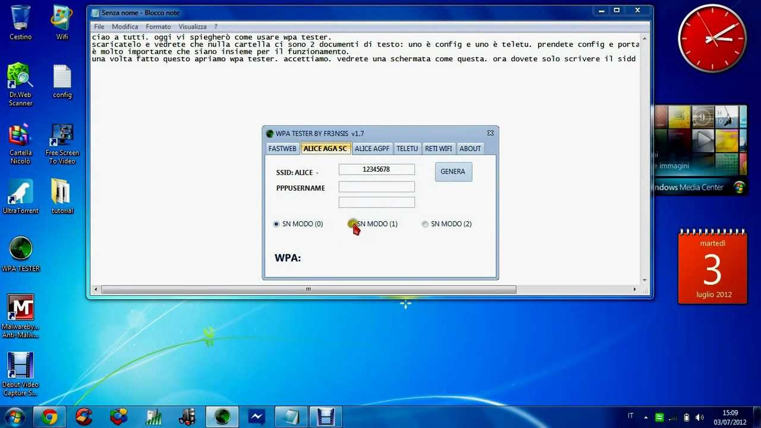Launch Debut Video Capture desktop icon
The width and height of the screenshot is (761, 428).
pyautogui.click(x=20, y=374)
